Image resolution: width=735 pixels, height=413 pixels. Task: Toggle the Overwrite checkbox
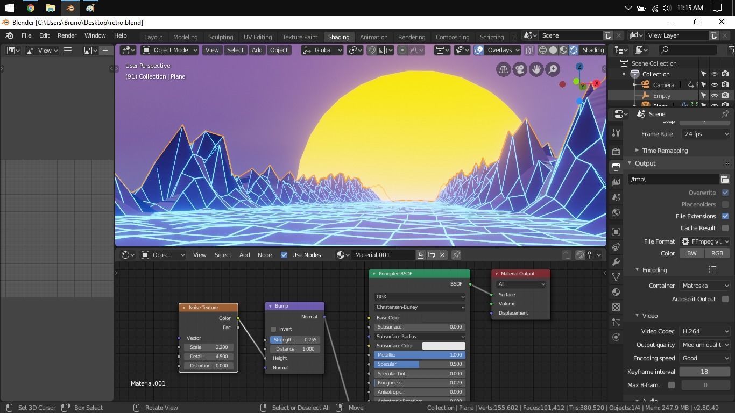725,193
